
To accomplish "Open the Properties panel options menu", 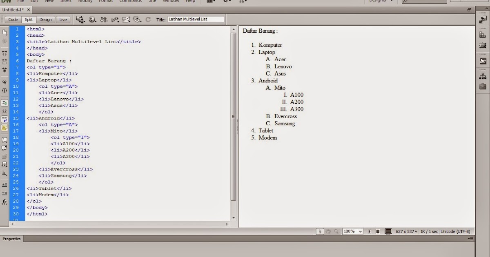I will (x=471, y=239).
